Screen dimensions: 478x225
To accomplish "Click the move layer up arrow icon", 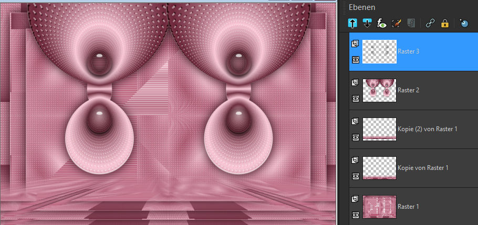I will pyautogui.click(x=352, y=23).
